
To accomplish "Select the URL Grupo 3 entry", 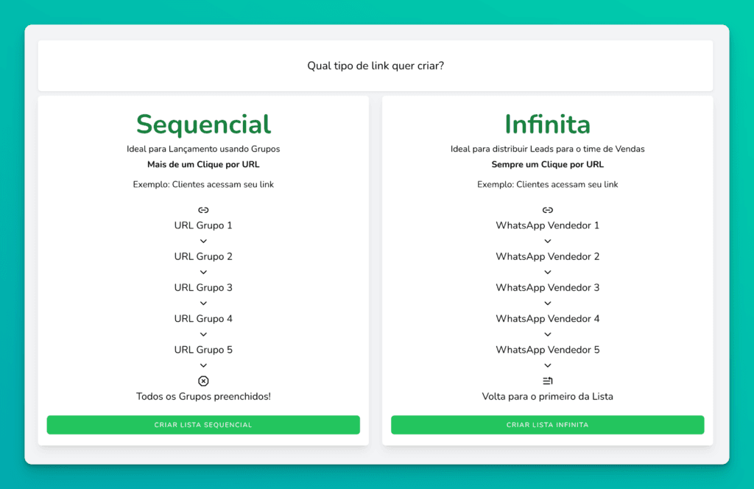I will [203, 287].
